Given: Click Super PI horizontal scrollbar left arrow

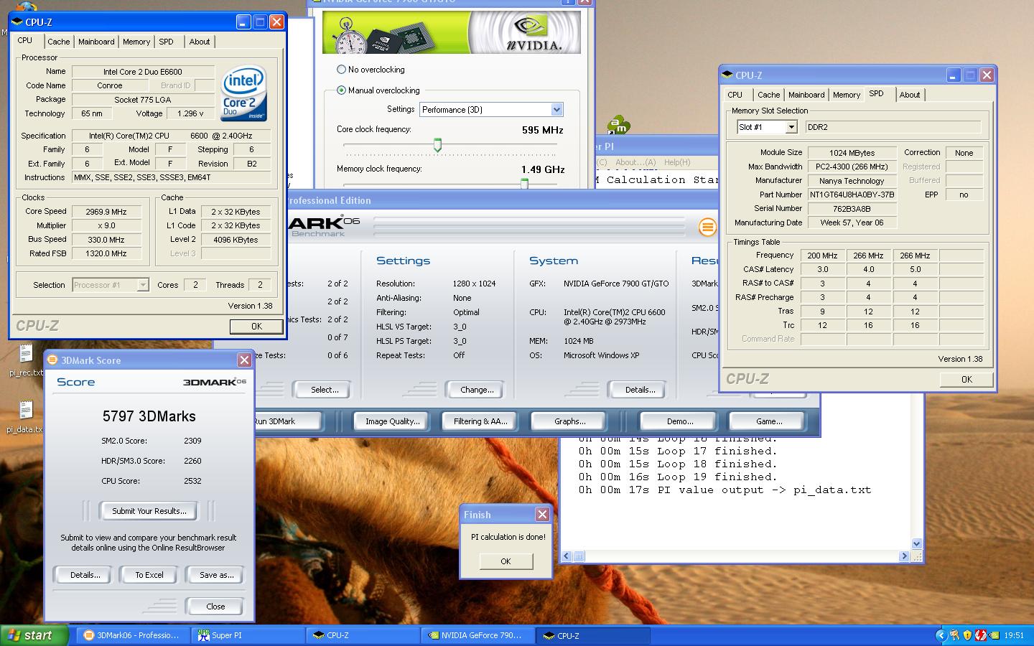Looking at the screenshot, I should [x=567, y=556].
